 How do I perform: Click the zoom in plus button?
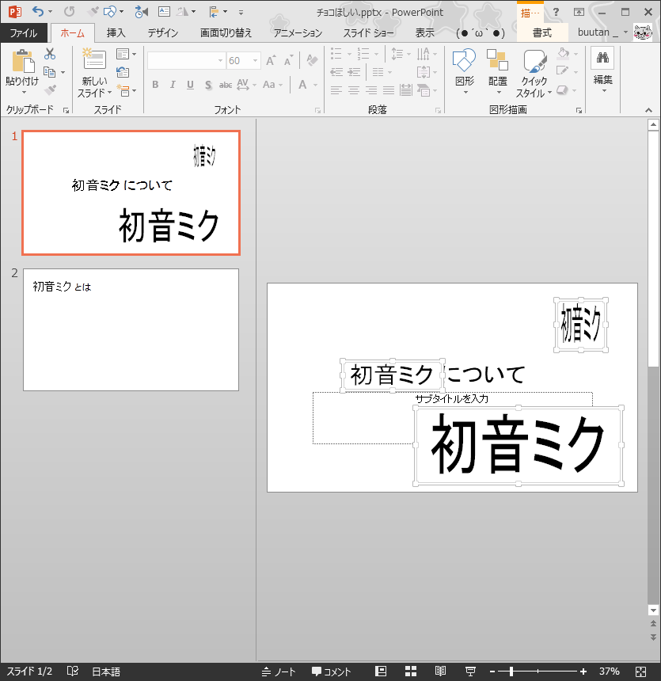[x=583, y=671]
